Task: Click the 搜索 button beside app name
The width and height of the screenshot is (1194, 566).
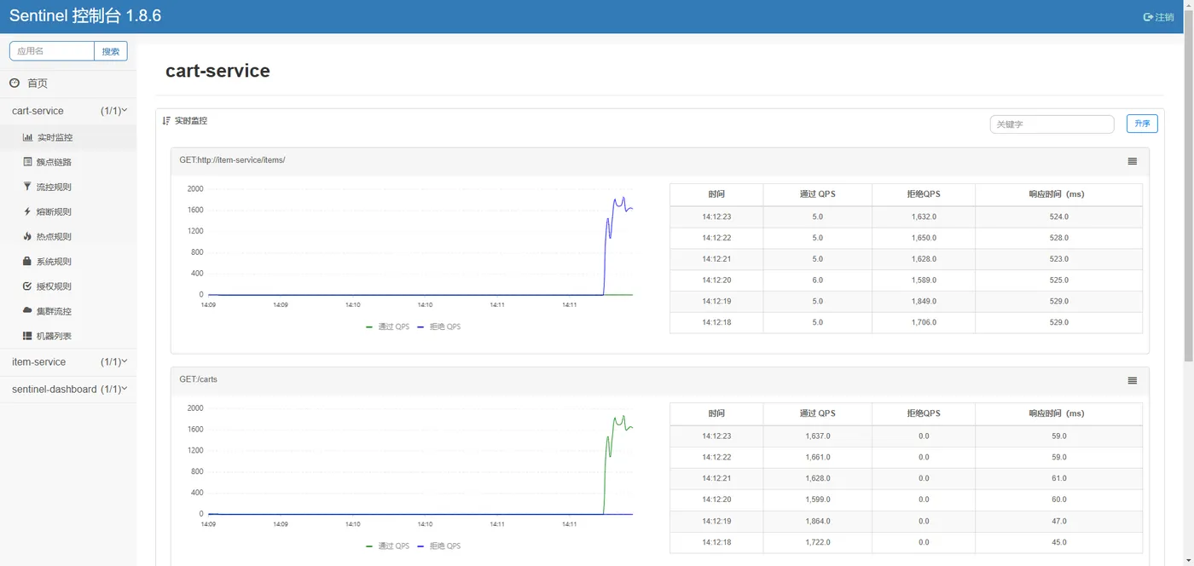Action: click(111, 51)
